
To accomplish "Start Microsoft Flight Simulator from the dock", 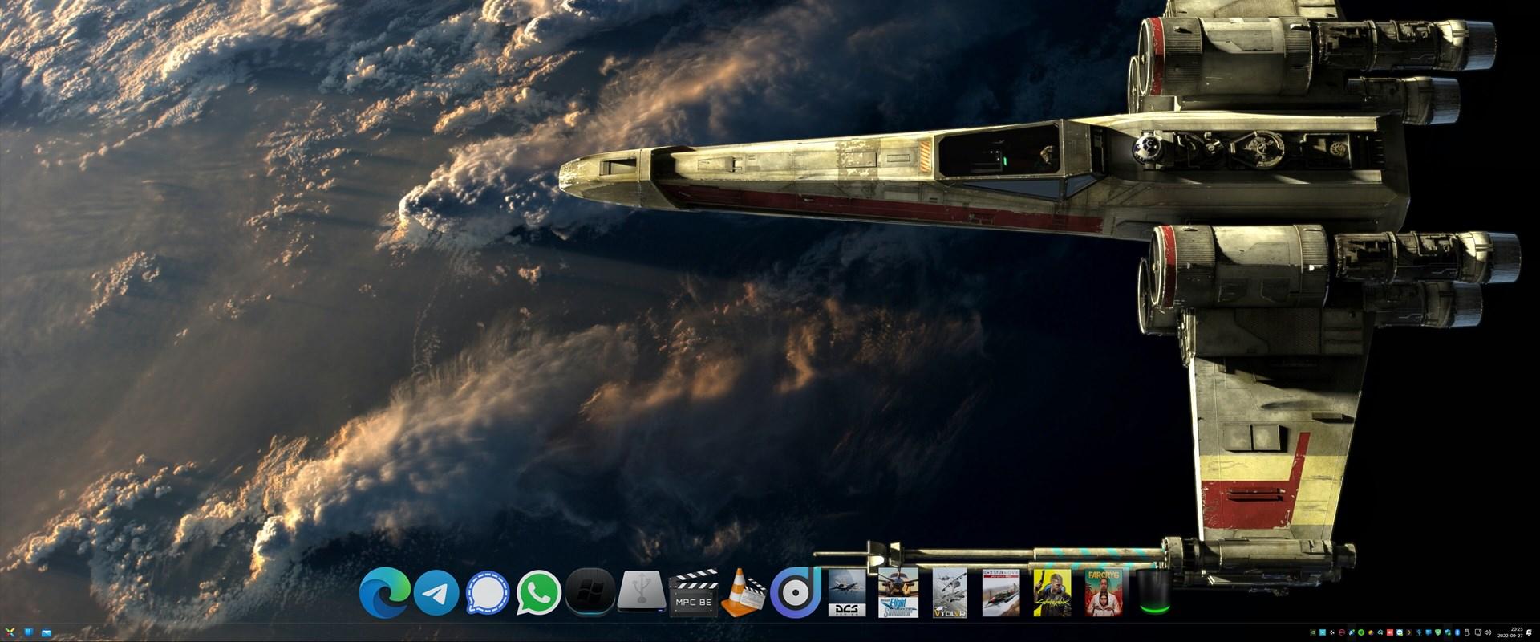I will pyautogui.click(x=898, y=595).
